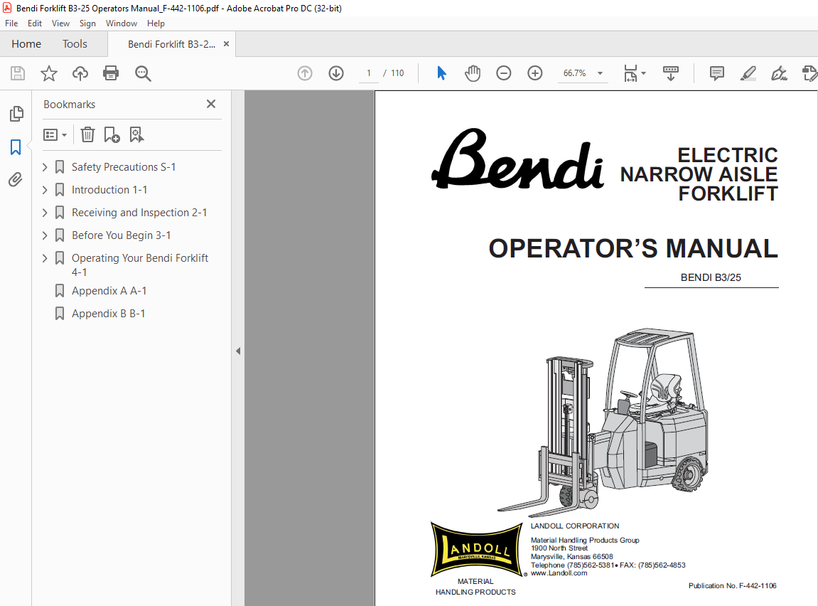Close the Bookmarks panel
Image resolution: width=818 pixels, height=606 pixels.
pos(211,104)
